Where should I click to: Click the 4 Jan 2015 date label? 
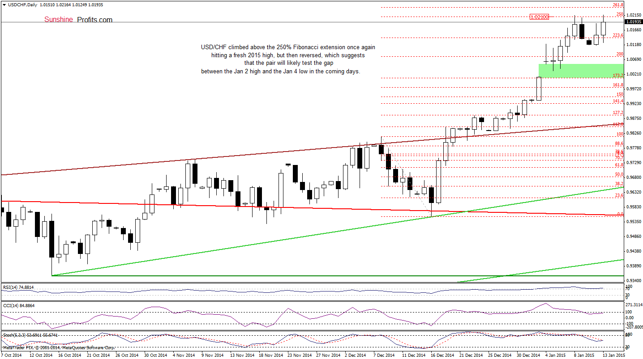coord(557,355)
